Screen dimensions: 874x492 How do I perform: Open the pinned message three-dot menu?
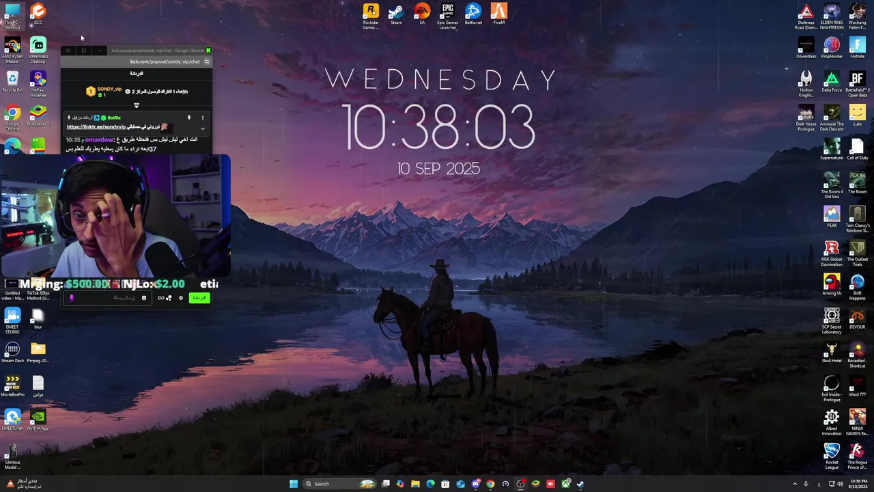click(202, 118)
